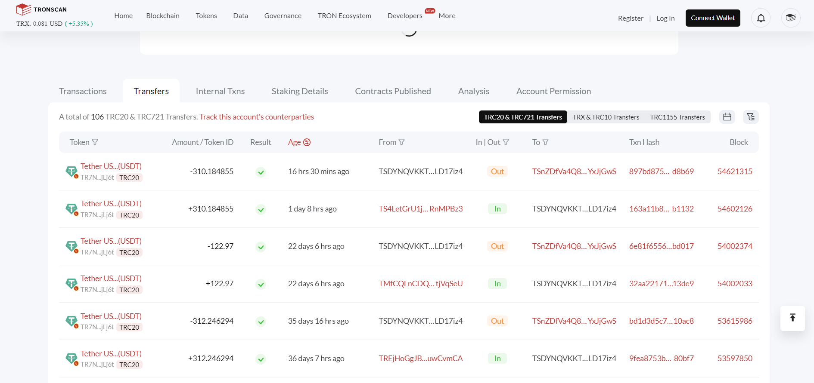Open the Governance menu
Image resolution: width=814 pixels, height=383 pixels.
283,16
